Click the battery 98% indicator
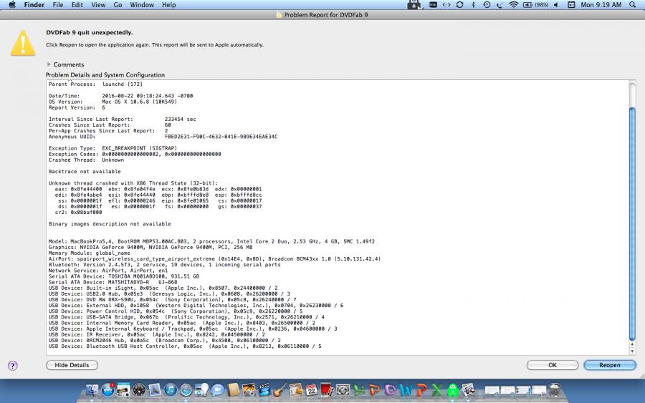Viewport: 645px width, 403px height. tap(535, 5)
